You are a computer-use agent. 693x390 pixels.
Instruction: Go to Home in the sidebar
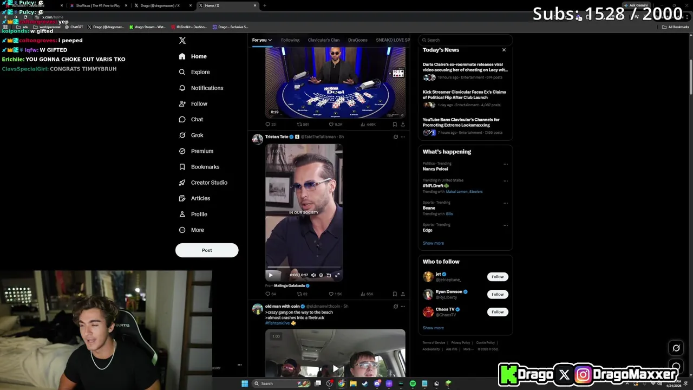pos(193,56)
